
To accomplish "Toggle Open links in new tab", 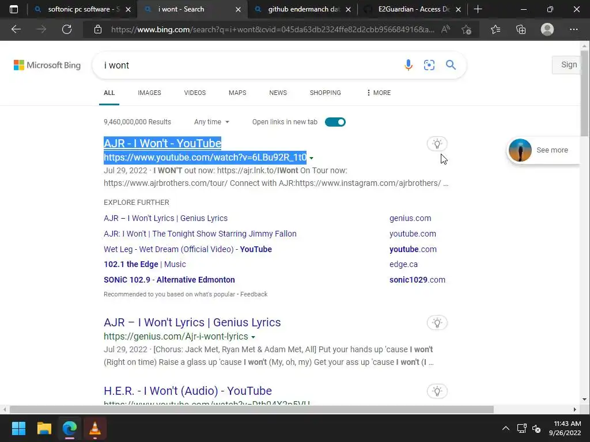I will point(335,122).
